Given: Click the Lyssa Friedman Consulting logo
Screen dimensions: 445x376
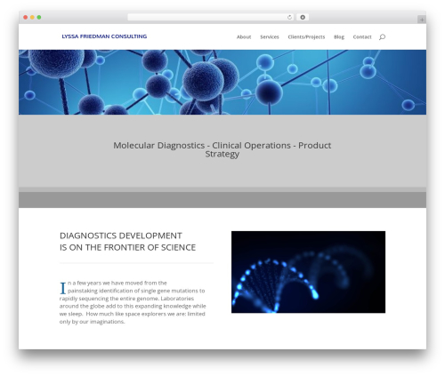Looking at the screenshot, I should click(104, 36).
